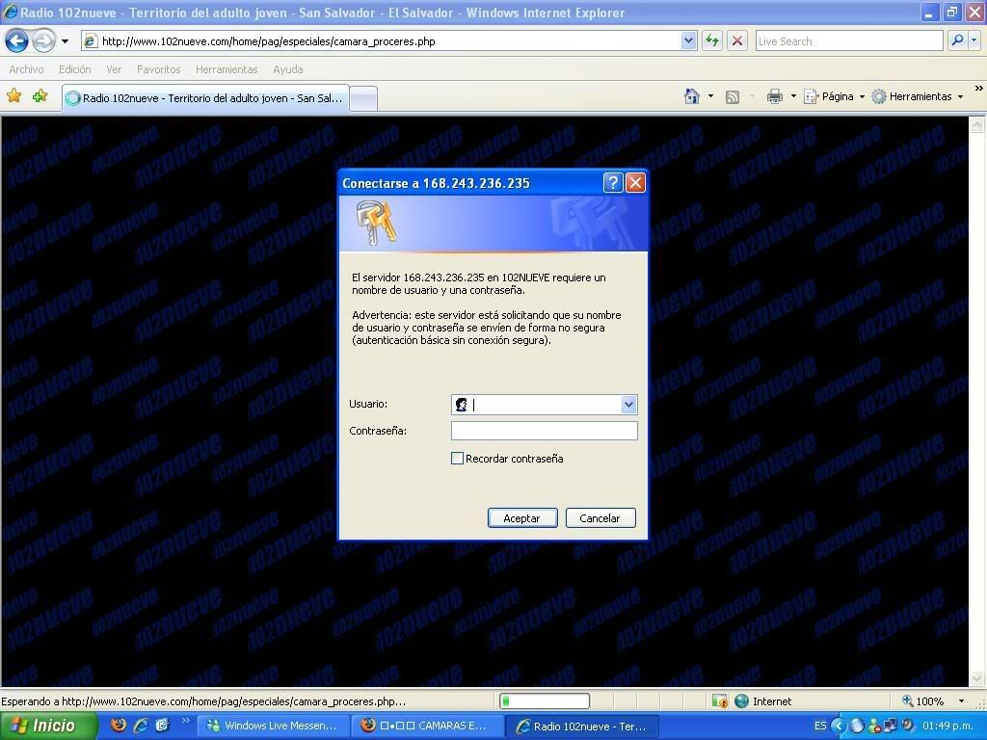The image size is (987, 740).
Task: Refresh the page with the green arrows icon
Action: point(712,41)
